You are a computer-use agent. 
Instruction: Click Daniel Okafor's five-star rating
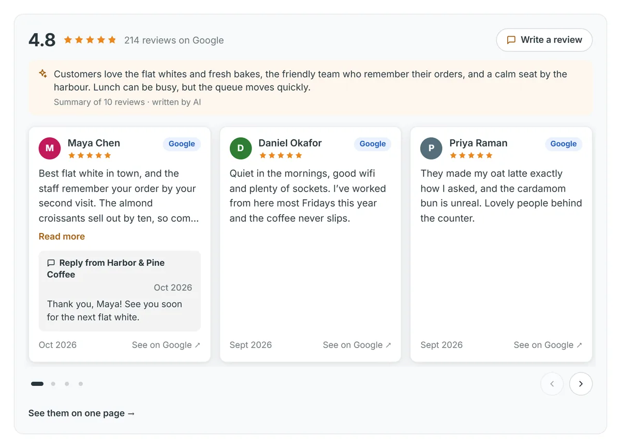(x=280, y=155)
